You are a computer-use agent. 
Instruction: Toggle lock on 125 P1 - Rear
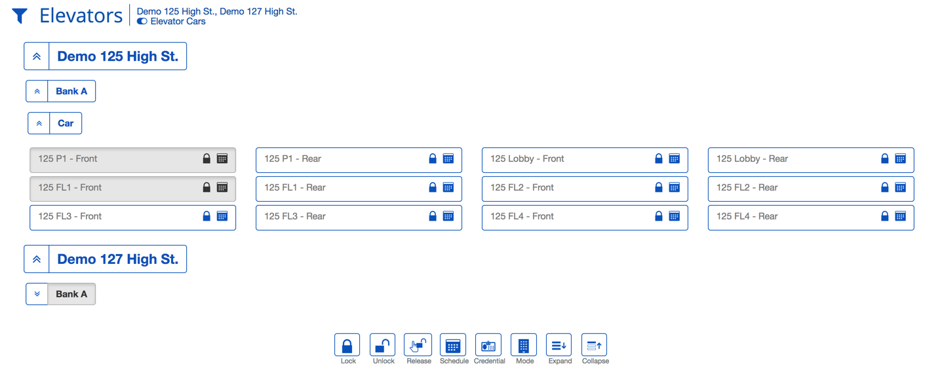433,159
